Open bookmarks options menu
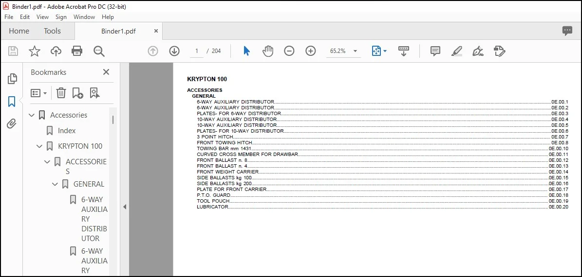This screenshot has width=582, height=277. click(39, 93)
